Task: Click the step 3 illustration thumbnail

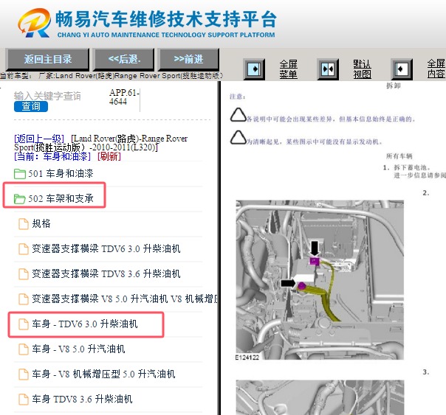Action: 320,397
